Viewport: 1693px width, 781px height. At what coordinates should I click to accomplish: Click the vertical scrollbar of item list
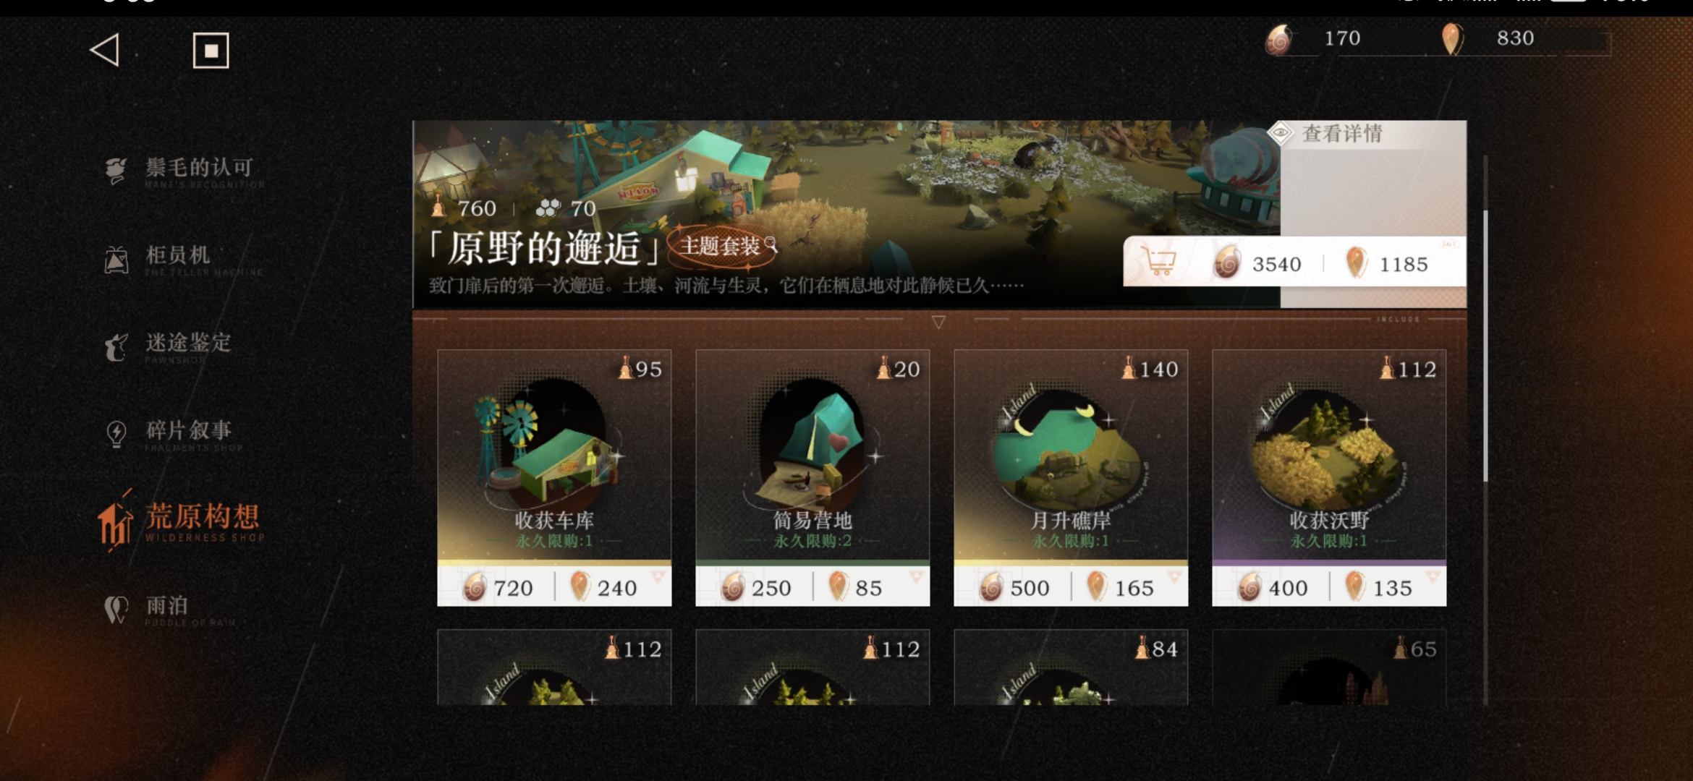[1485, 347]
